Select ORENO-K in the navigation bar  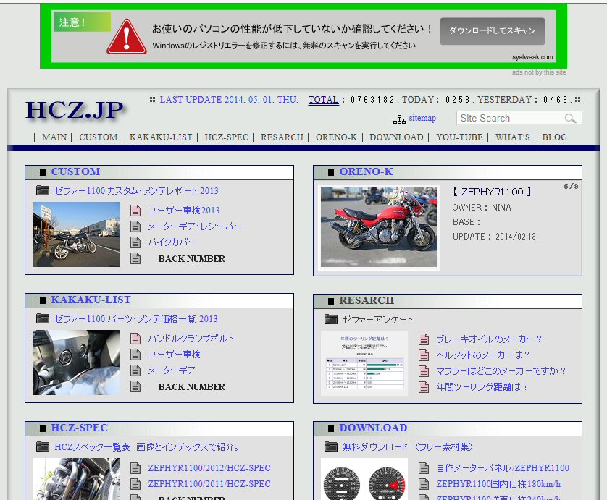tap(336, 137)
